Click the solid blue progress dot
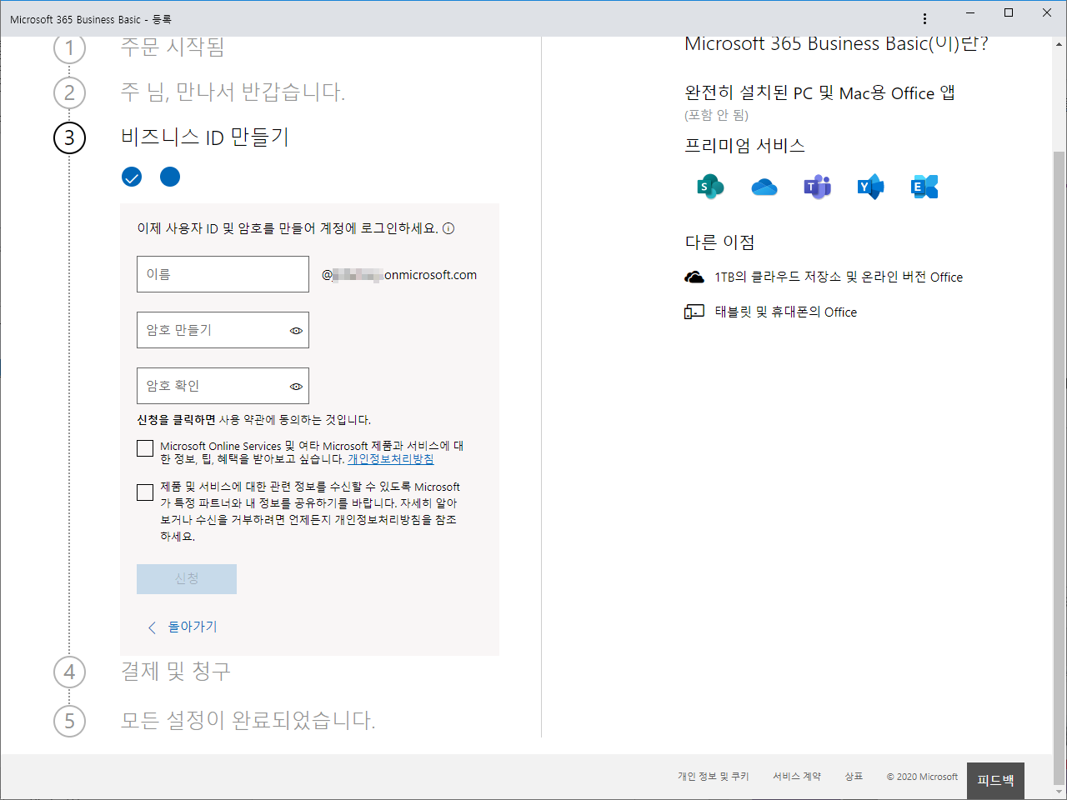 170,177
